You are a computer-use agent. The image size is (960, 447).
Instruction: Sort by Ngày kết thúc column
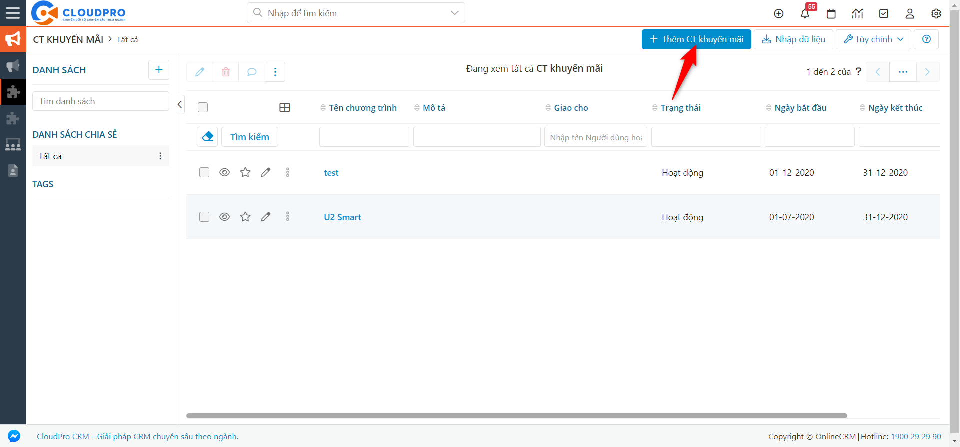coord(891,108)
